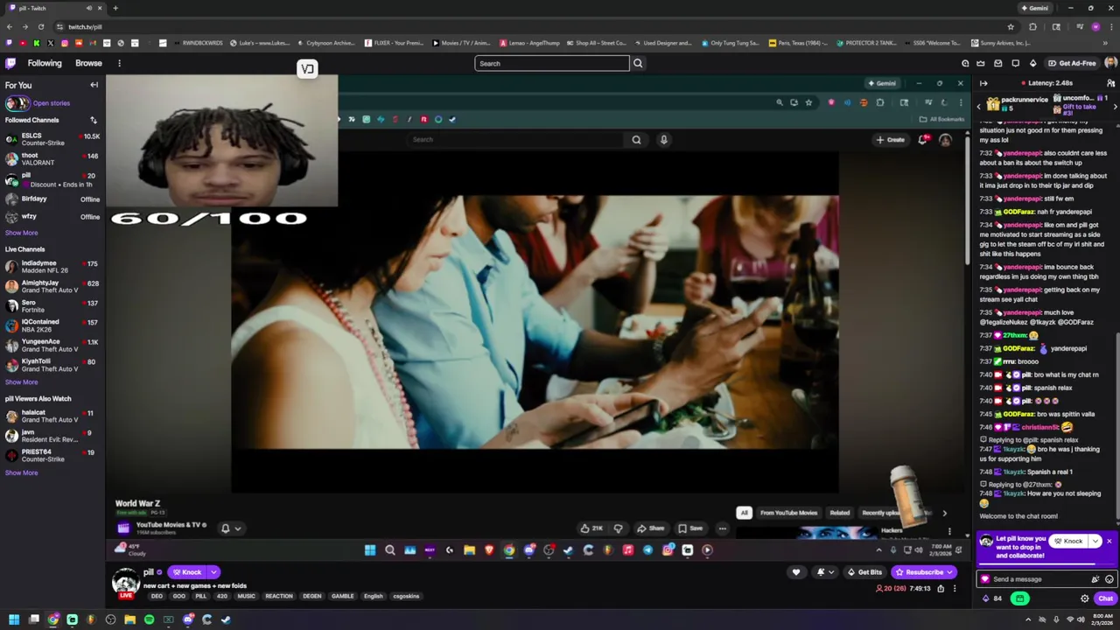Share stream via upload icon
The width and height of the screenshot is (1120, 630).
[941, 589]
